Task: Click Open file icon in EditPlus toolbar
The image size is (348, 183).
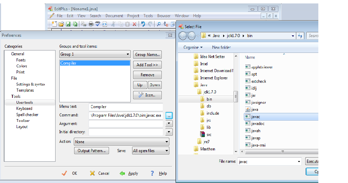Action: coord(61,24)
